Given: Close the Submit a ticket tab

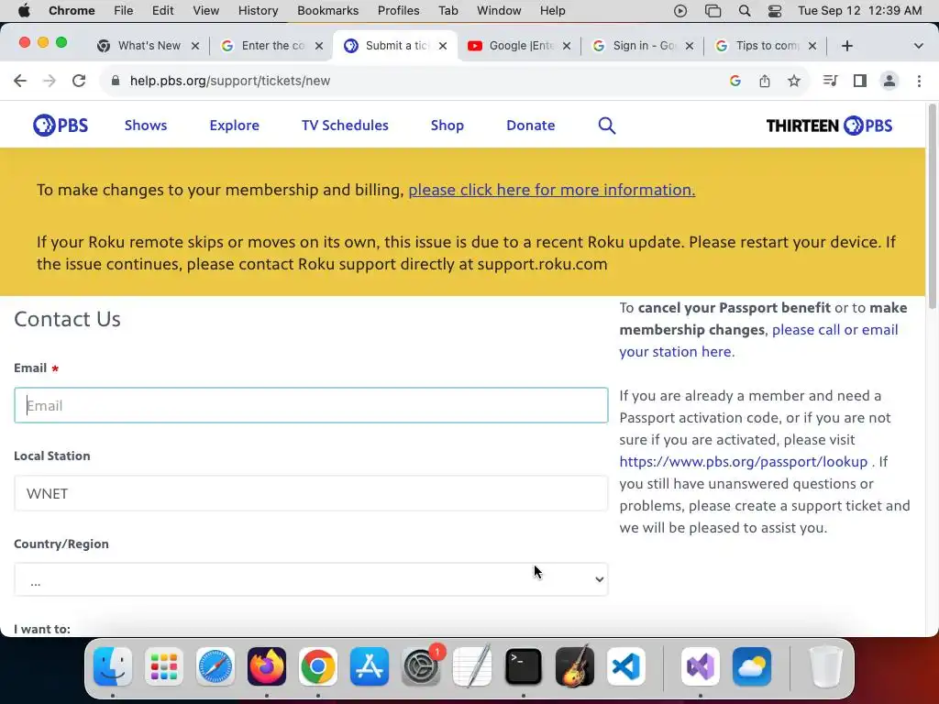Looking at the screenshot, I should [x=443, y=46].
